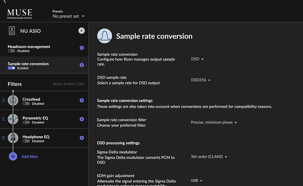Open the Presets dropdown
The height and width of the screenshot is (186, 303).
coord(69,16)
